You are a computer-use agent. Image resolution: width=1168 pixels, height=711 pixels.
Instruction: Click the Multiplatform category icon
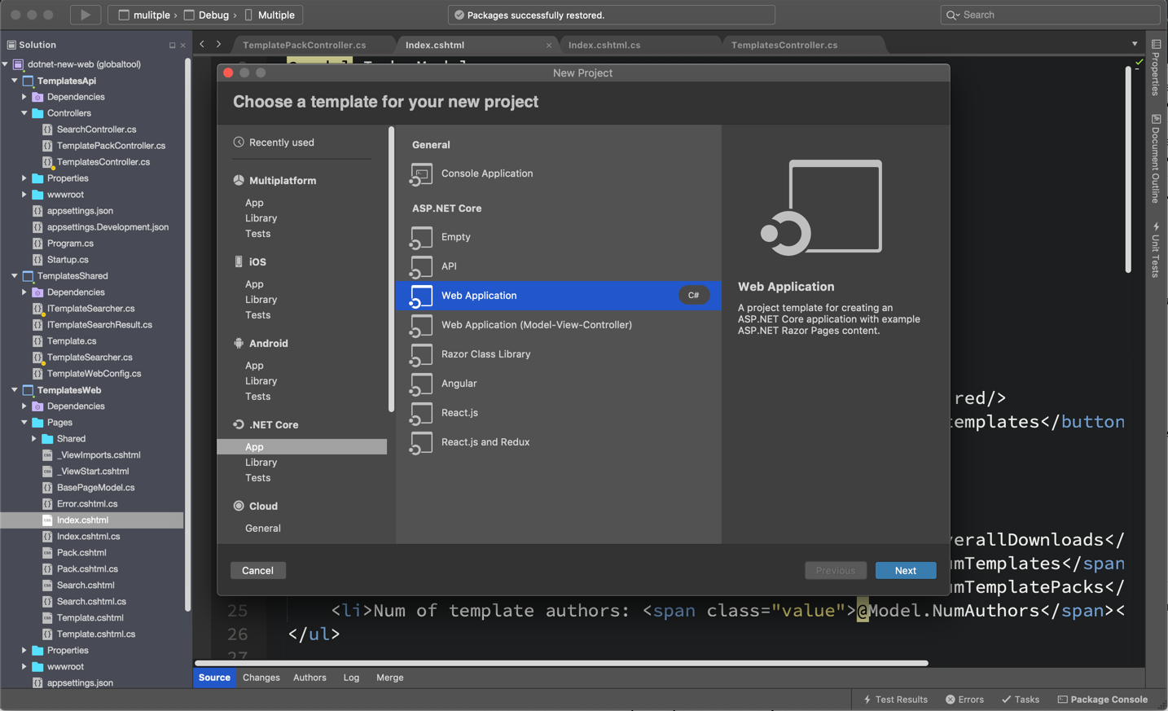coord(239,180)
